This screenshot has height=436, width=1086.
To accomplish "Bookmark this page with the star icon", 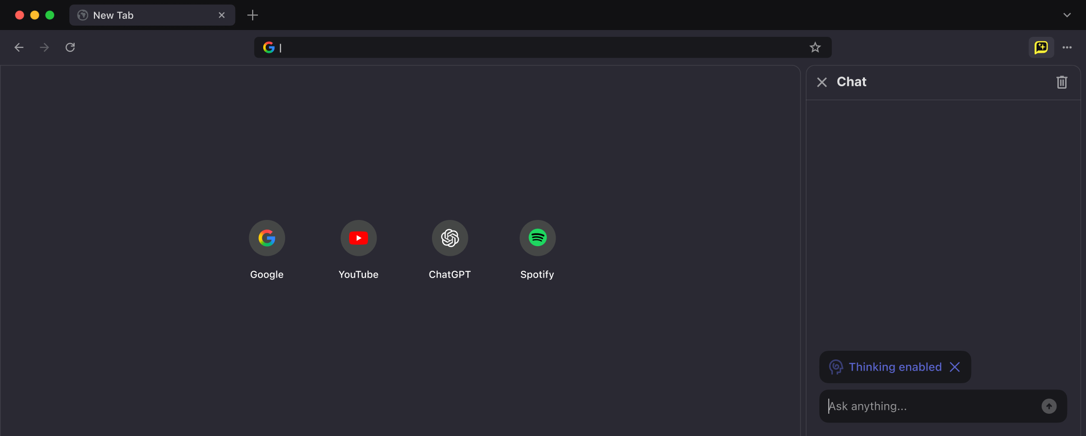I will [x=815, y=47].
